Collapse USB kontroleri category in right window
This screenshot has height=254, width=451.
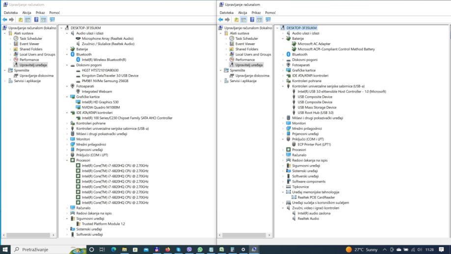[x=283, y=86]
